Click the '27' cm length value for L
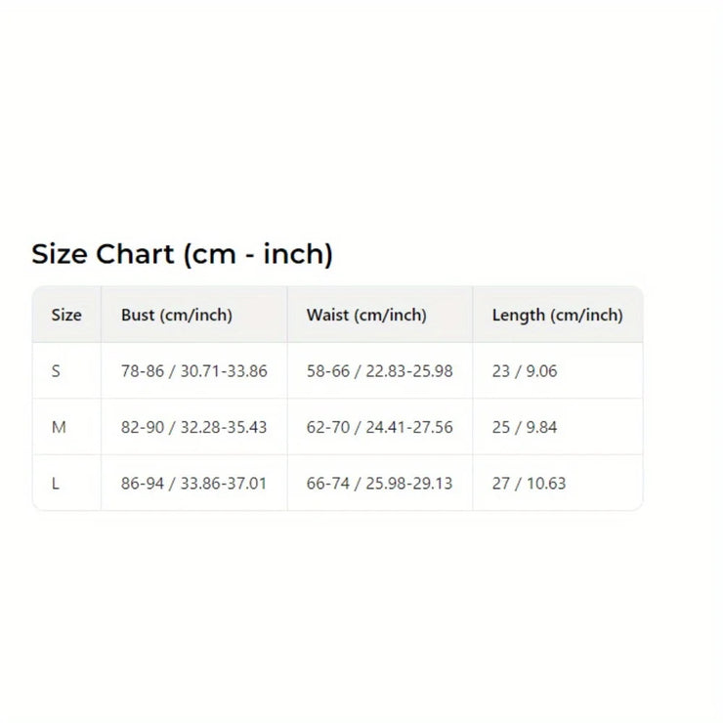The height and width of the screenshot is (723, 723). pos(501,484)
